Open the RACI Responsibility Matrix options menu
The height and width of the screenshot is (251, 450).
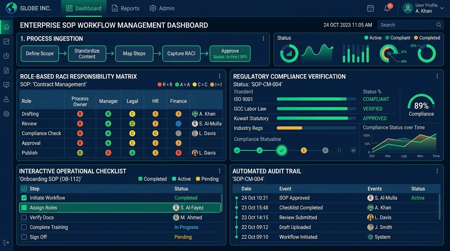pyautogui.click(x=220, y=76)
